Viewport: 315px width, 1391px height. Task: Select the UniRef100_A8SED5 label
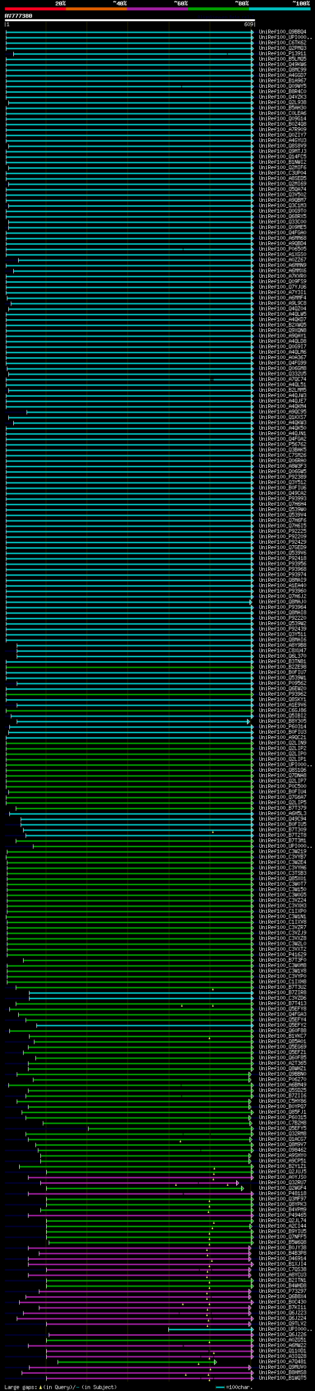click(x=283, y=178)
